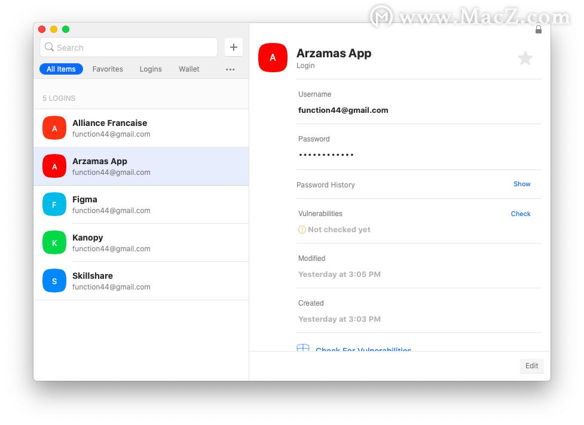This screenshot has height=425, width=584.
Task: Switch to the Favorites tab
Action: 107,69
